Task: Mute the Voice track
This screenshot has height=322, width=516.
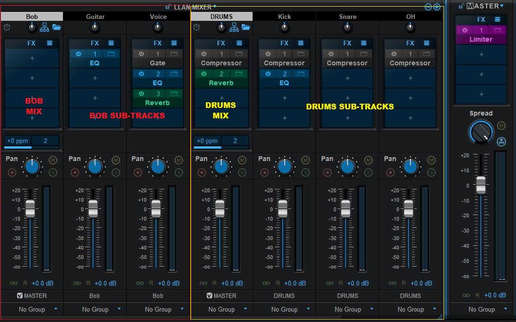Action: tap(179, 160)
